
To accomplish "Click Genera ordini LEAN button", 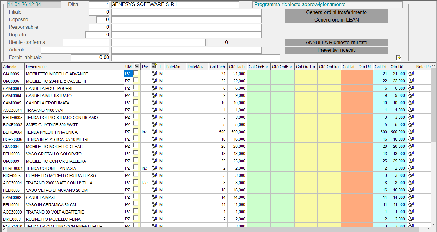I will pos(336,20).
